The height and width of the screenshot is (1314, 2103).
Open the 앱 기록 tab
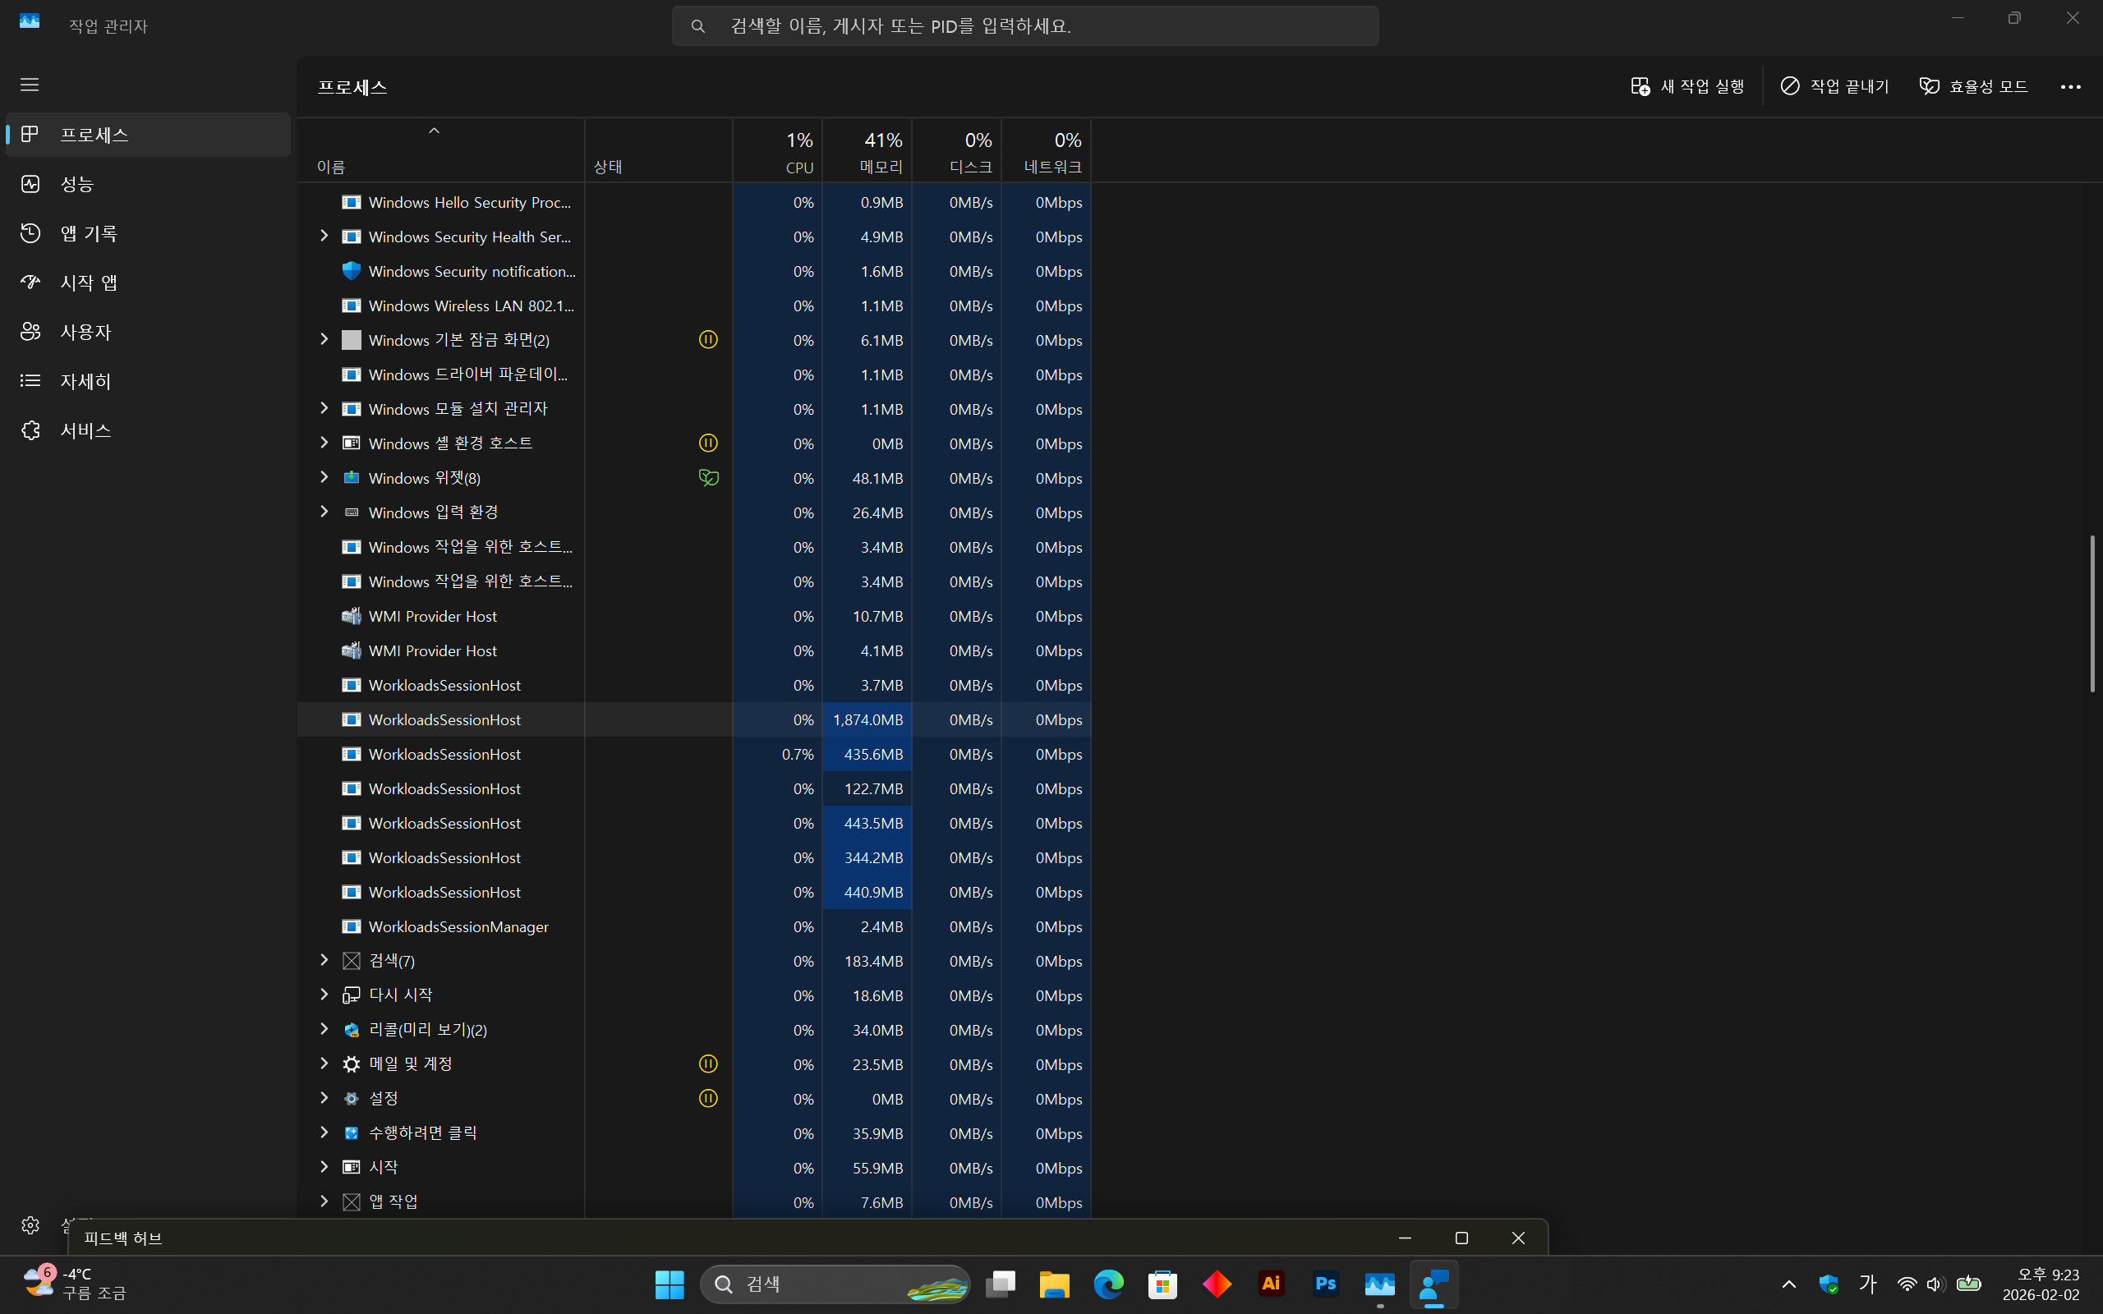click(x=149, y=233)
